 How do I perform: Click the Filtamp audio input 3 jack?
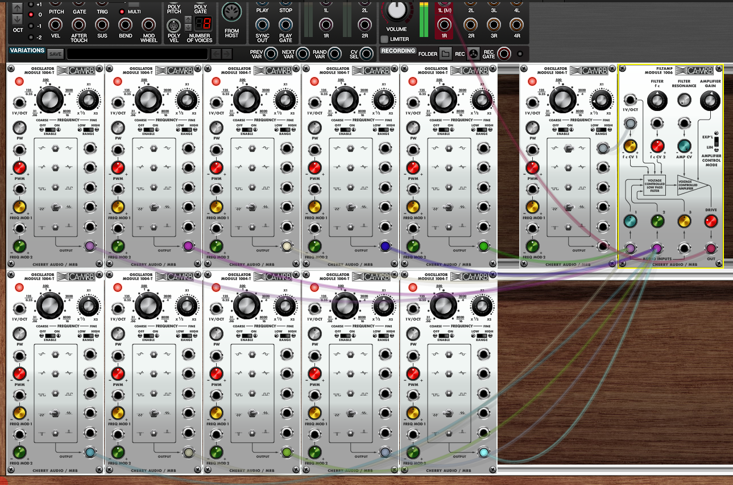tap(684, 248)
